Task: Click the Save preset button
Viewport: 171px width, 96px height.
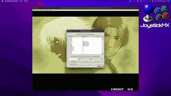Action: click(74, 61)
